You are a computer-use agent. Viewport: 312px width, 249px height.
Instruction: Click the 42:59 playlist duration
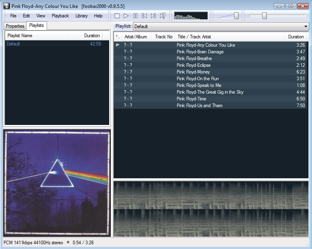coord(95,44)
